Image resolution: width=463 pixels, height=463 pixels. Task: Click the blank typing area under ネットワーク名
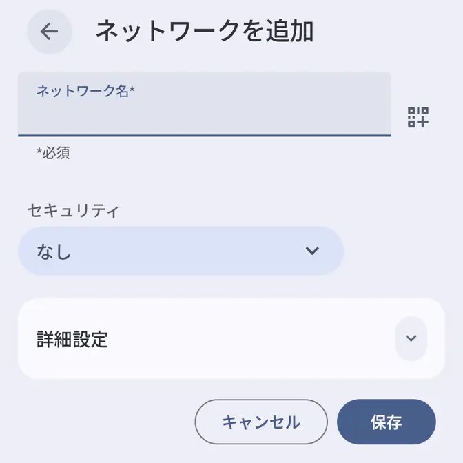pyautogui.click(x=207, y=117)
